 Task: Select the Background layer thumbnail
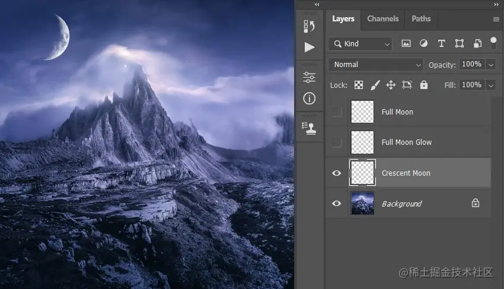coord(362,203)
